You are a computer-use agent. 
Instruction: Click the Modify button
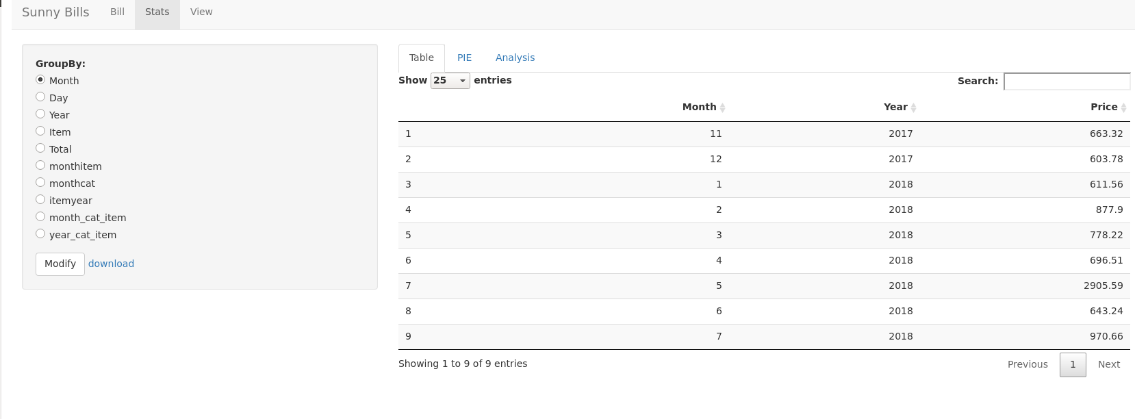60,264
